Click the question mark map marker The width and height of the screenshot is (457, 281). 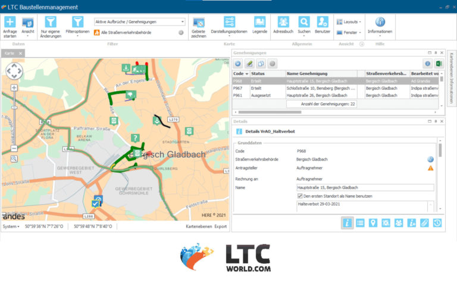pyautogui.click(x=135, y=138)
